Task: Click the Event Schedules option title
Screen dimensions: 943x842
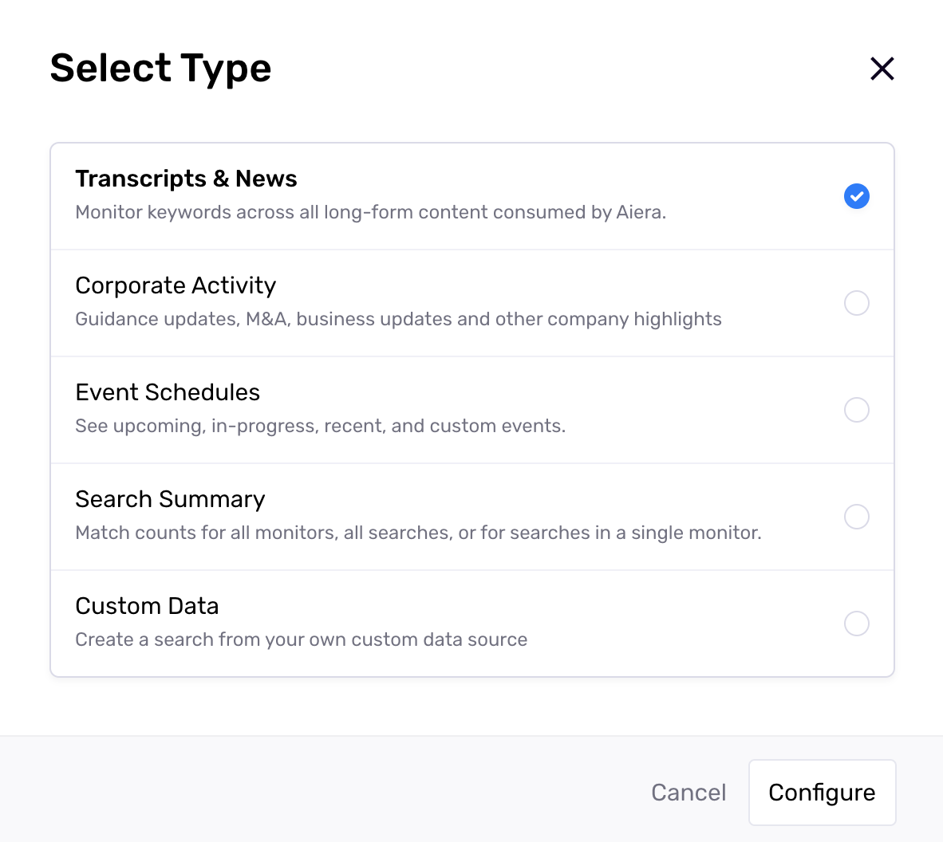Action: click(168, 392)
